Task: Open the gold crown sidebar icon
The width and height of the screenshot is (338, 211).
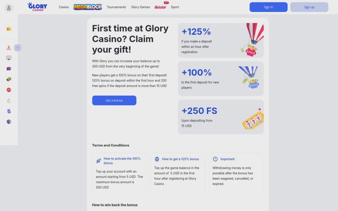Action: click(9, 28)
